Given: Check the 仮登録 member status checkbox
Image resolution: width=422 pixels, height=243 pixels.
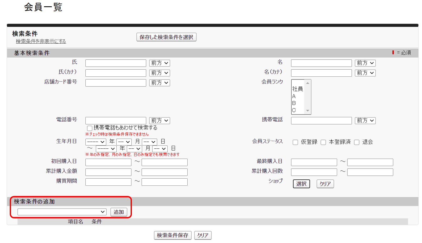Looking at the screenshot, I should click(x=295, y=142).
